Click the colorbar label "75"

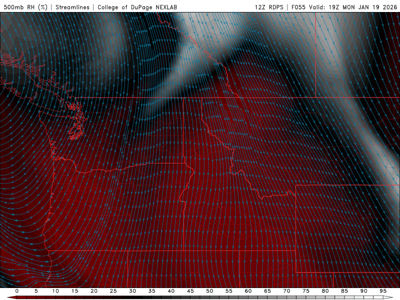pos(306,291)
